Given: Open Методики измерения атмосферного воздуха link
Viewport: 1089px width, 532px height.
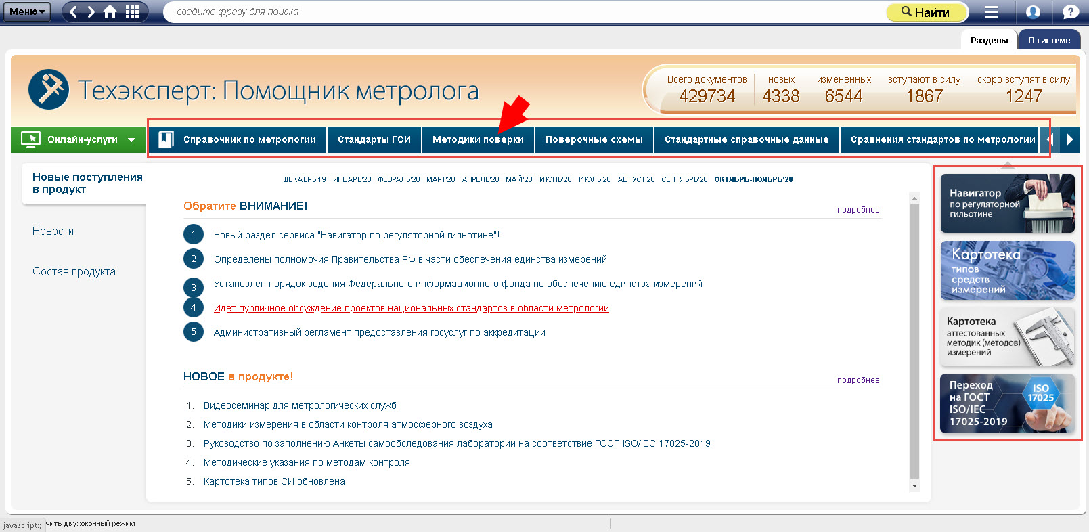Looking at the screenshot, I should [x=348, y=424].
